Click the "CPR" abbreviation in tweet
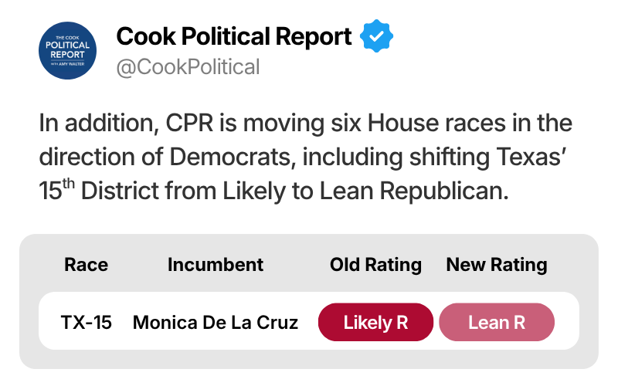 189,123
